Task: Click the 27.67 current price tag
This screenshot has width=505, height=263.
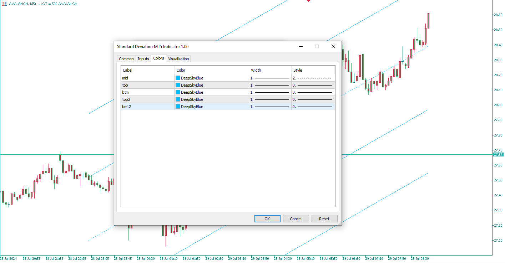Action: (498, 154)
